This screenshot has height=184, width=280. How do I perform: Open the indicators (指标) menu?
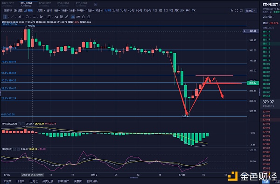point(8,11)
